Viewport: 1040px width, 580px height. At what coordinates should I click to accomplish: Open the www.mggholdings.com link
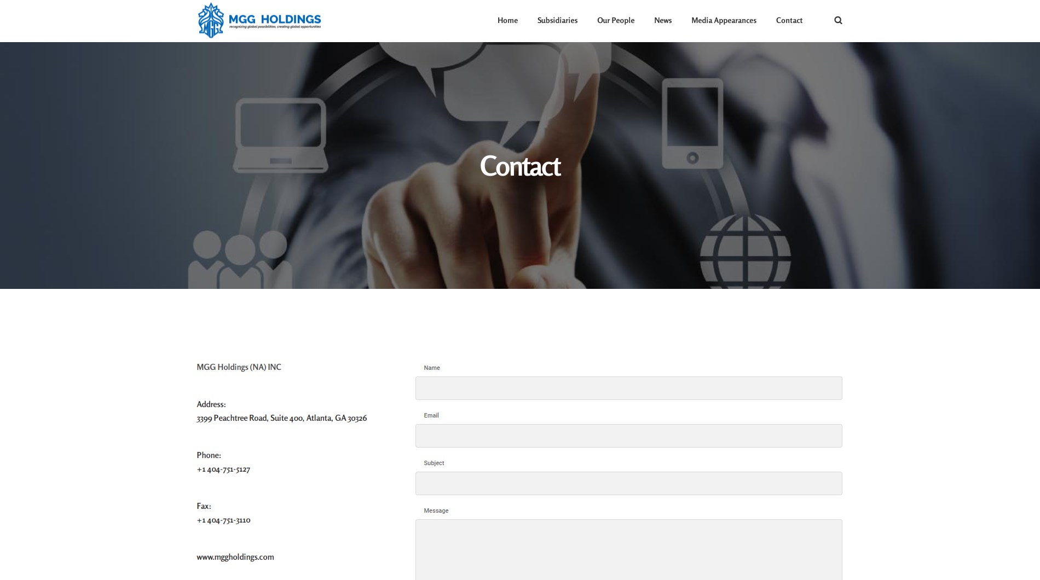coord(235,557)
